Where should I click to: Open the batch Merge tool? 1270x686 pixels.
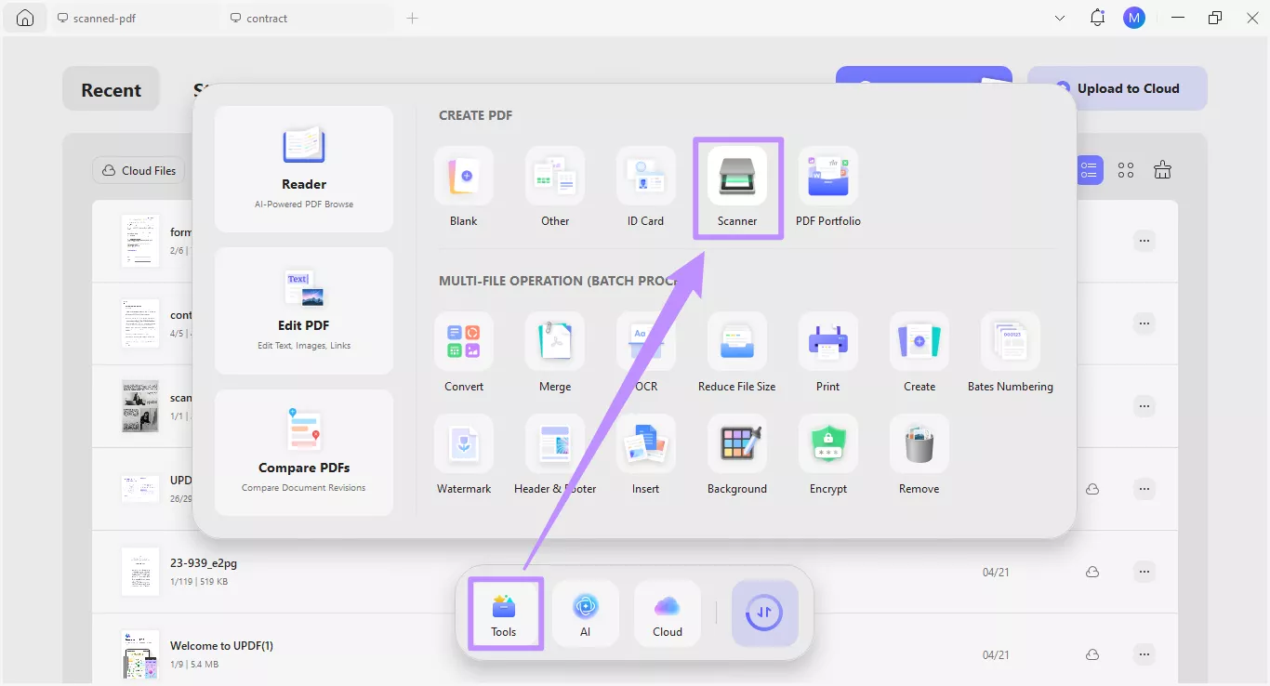[555, 353]
